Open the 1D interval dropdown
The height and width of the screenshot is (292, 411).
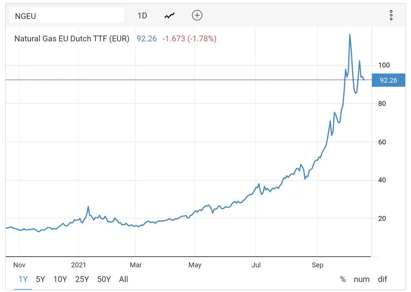[x=142, y=16]
